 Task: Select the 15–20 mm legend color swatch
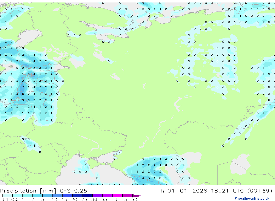click(x=68, y=196)
